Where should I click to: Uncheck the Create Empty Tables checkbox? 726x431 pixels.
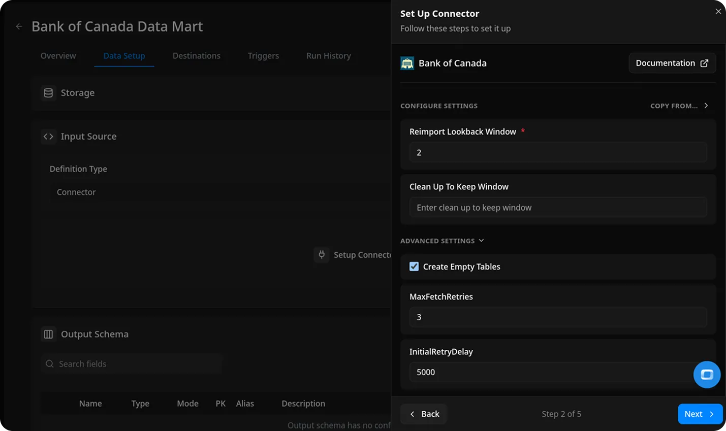pos(414,267)
